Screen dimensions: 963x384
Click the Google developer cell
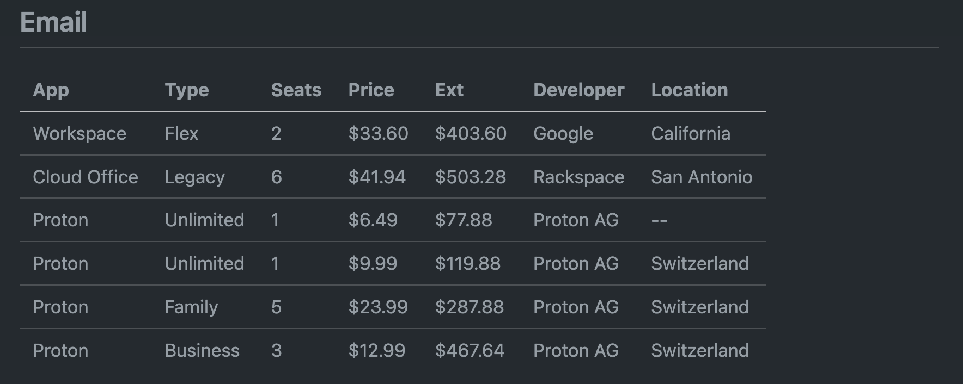tap(563, 133)
